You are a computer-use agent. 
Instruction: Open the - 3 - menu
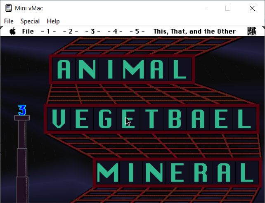pos(92,31)
